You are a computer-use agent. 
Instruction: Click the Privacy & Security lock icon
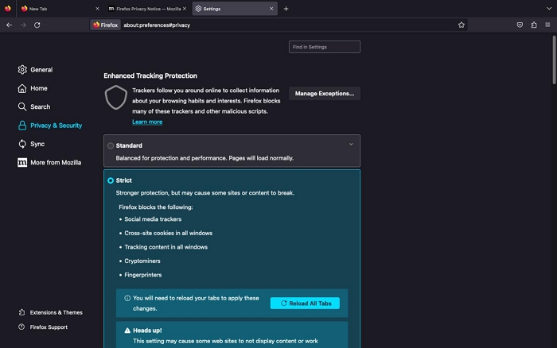[22, 126]
